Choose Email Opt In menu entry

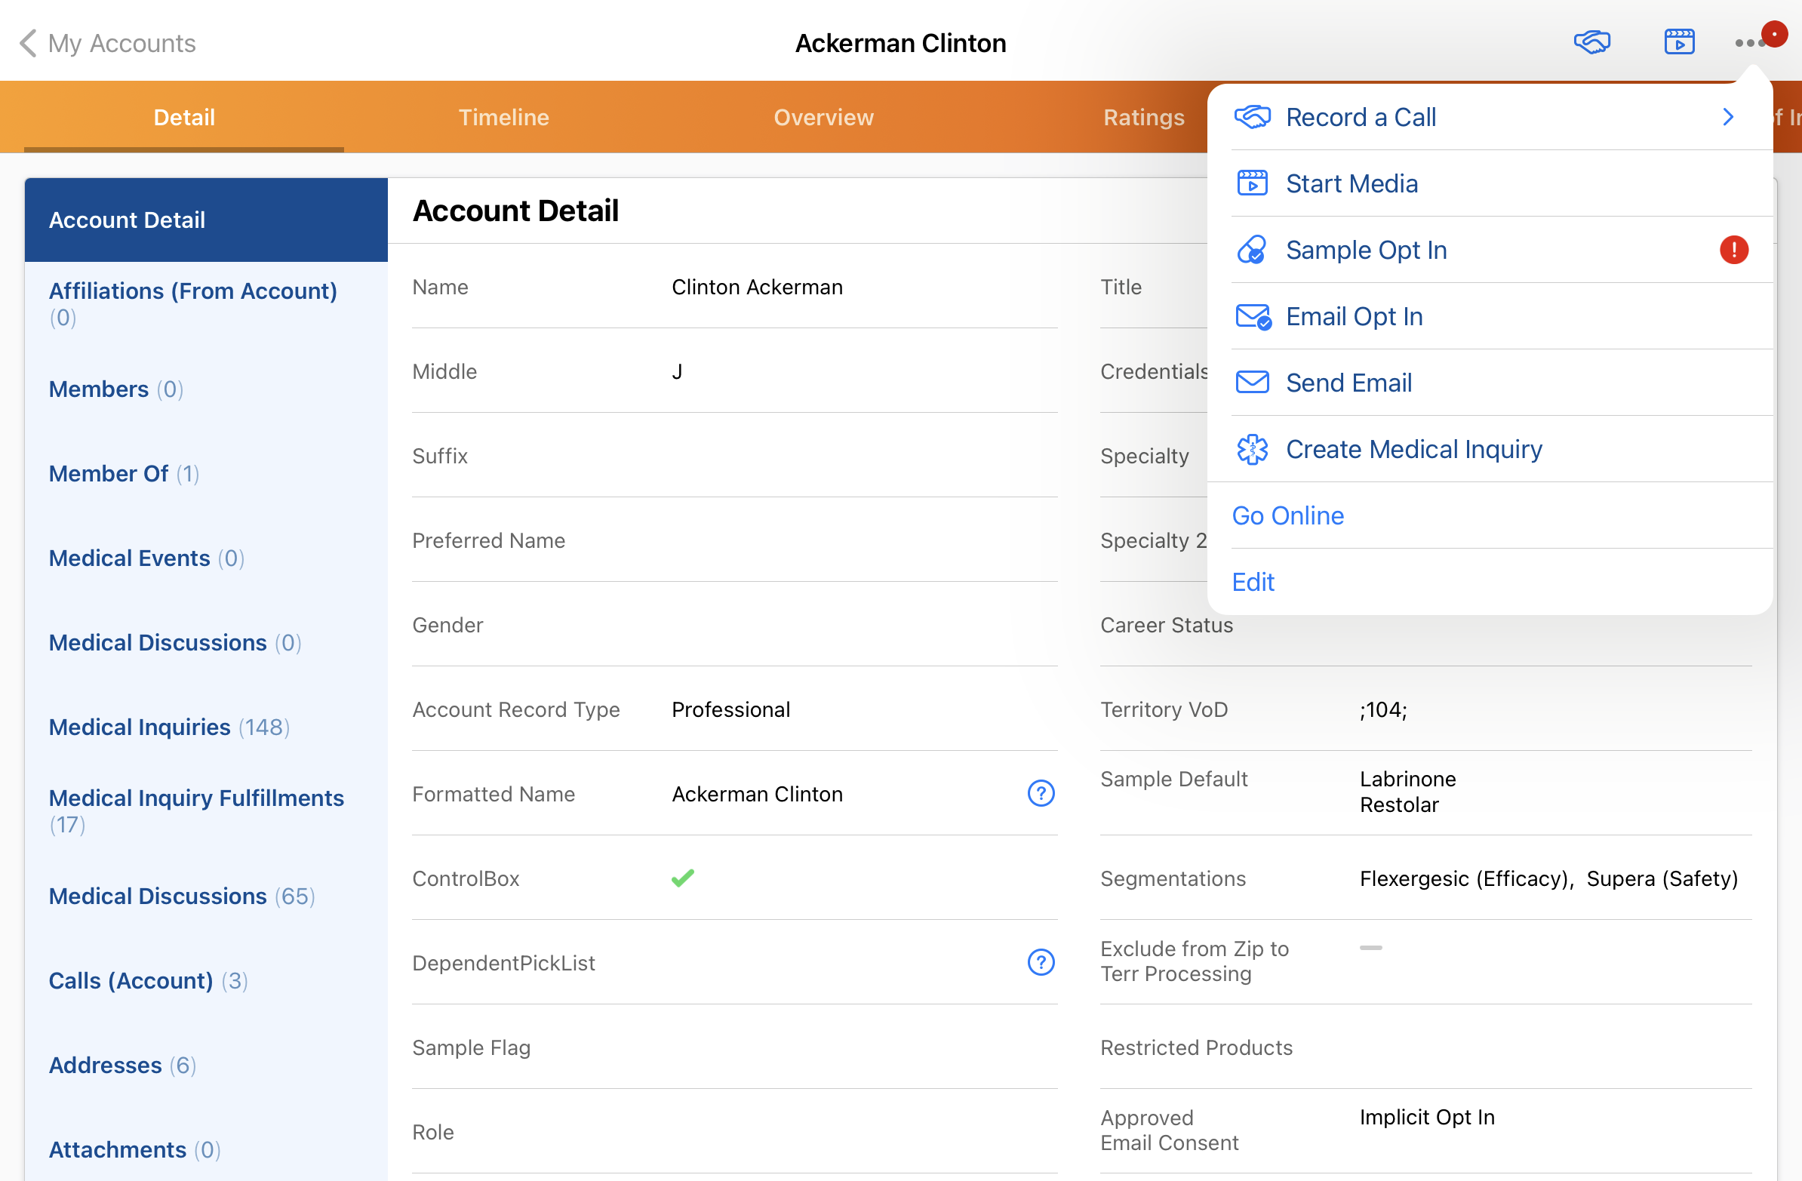click(x=1354, y=316)
